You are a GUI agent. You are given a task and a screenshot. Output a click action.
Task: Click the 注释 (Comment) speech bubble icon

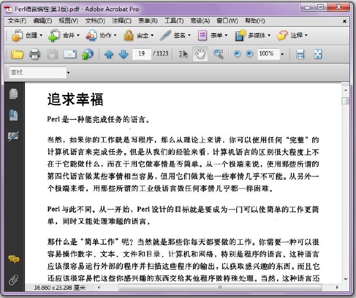[x=282, y=36]
